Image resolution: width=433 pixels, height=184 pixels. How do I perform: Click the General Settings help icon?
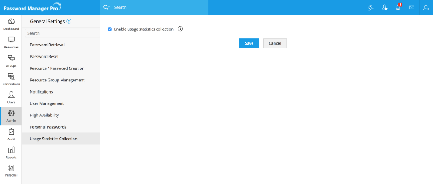coord(69,21)
